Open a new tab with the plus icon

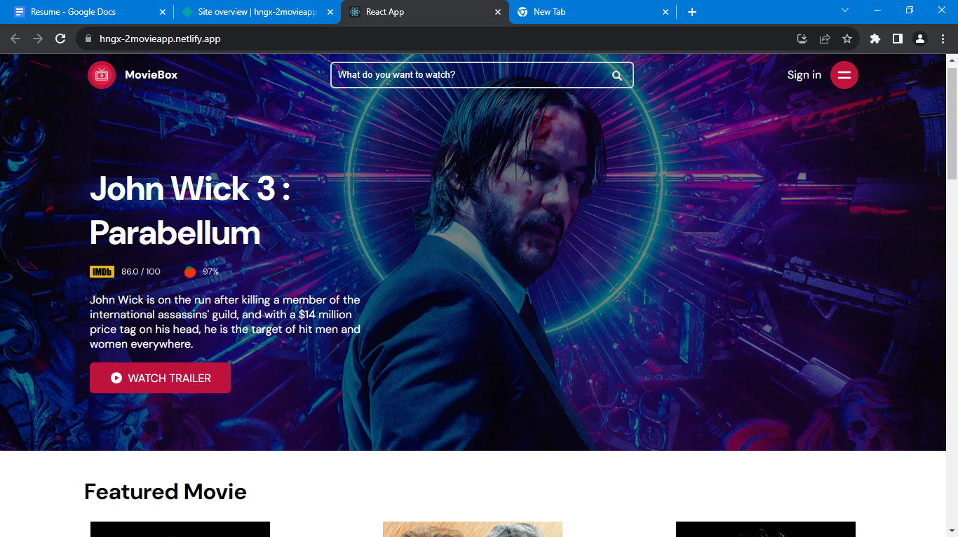692,12
